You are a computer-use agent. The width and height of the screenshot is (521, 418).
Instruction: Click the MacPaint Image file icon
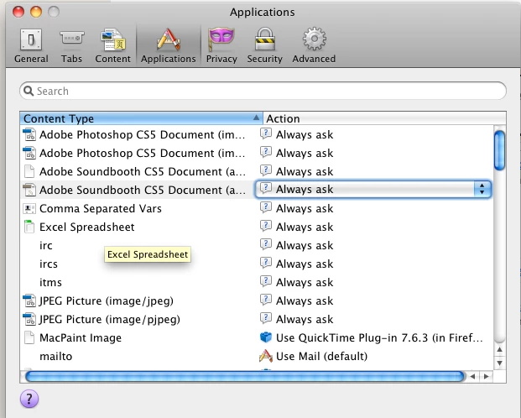point(29,337)
